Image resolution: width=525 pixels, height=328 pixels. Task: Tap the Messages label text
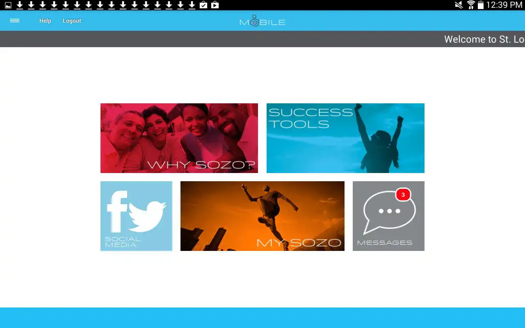coord(384,243)
